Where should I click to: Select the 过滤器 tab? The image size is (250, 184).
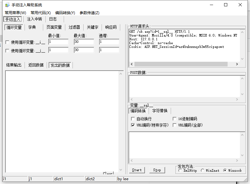tap(74, 27)
